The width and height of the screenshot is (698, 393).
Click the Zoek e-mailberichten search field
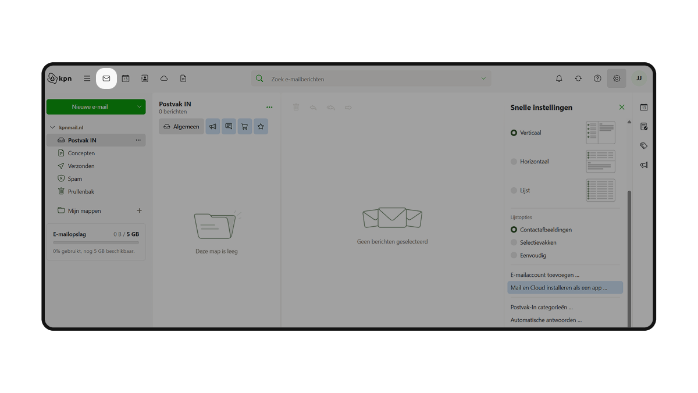[x=371, y=78]
